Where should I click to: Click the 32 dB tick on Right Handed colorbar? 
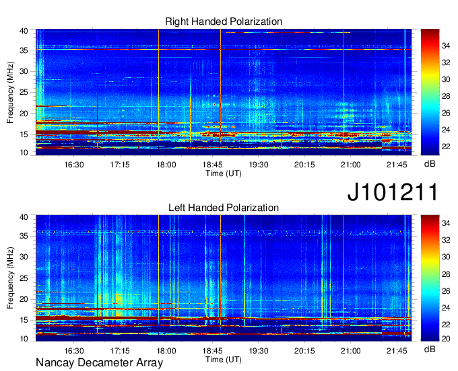point(446,62)
